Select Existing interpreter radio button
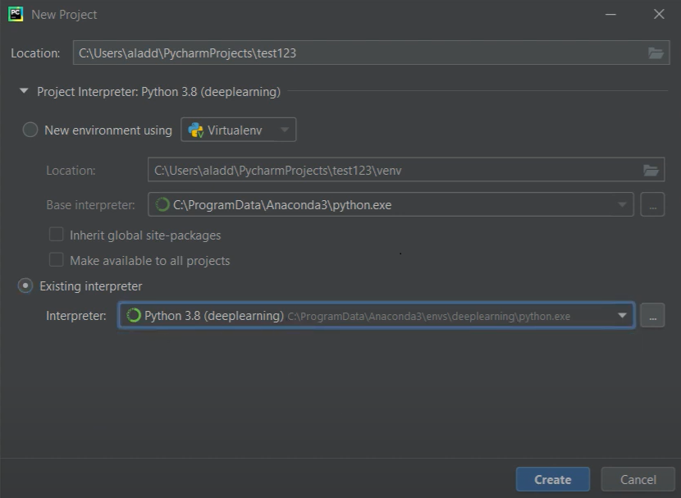The height and width of the screenshot is (498, 681). [25, 286]
